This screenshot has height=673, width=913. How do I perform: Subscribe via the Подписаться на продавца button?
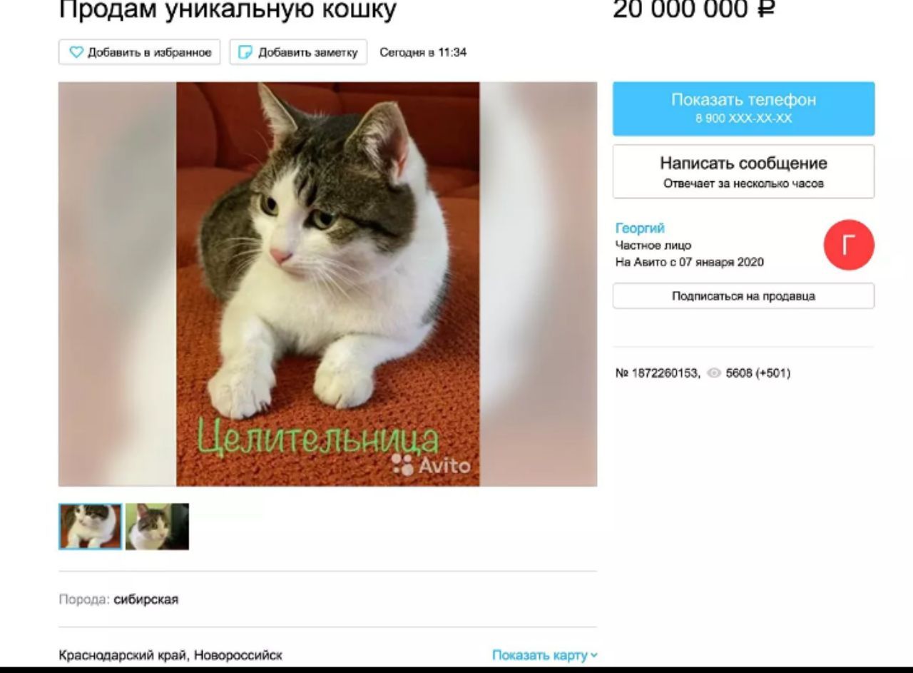point(743,295)
